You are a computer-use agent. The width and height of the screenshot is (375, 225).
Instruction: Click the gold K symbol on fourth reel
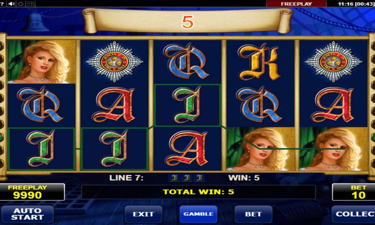pyautogui.click(x=260, y=62)
